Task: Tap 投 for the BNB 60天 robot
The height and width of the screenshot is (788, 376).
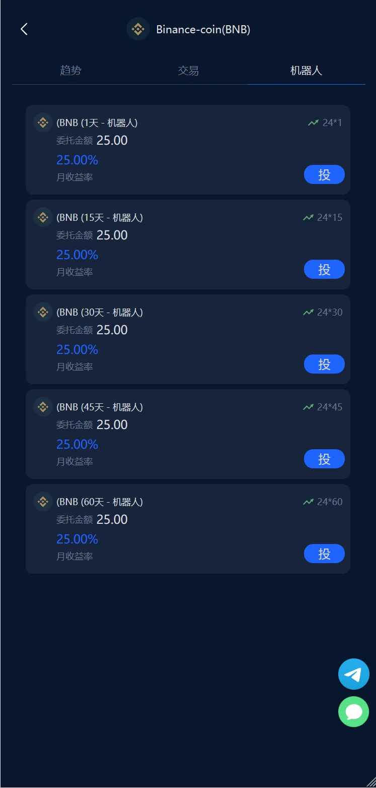Action: pos(324,554)
